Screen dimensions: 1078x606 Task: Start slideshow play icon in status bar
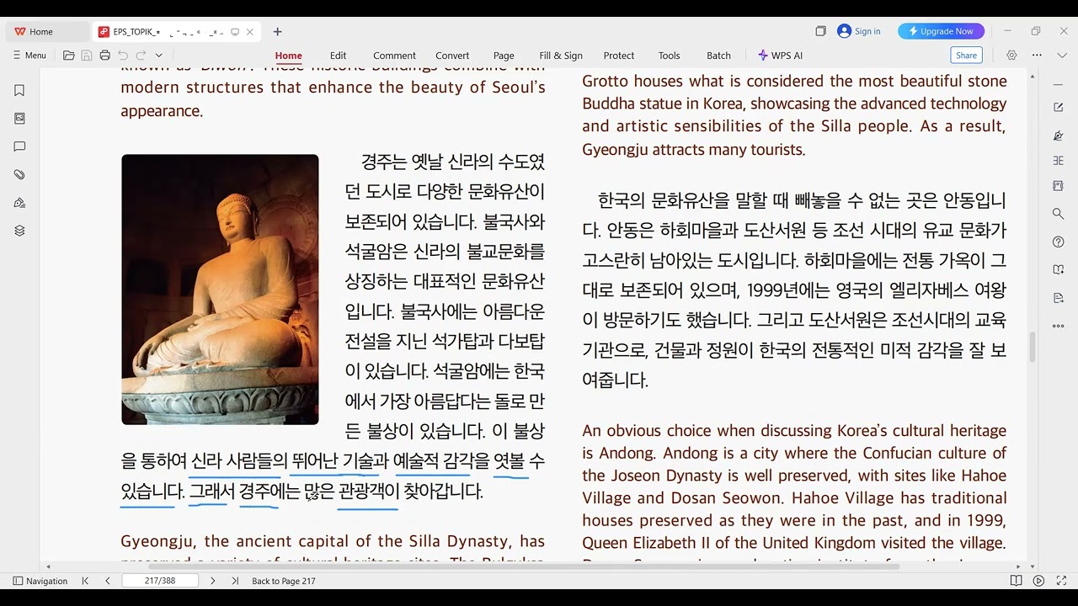click(1038, 581)
